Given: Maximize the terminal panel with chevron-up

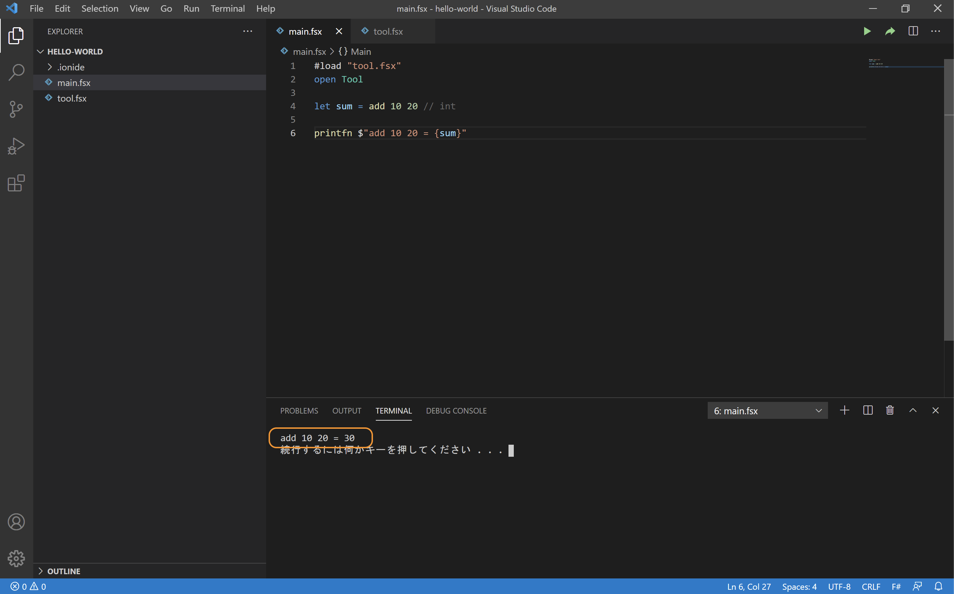Looking at the screenshot, I should click(913, 410).
